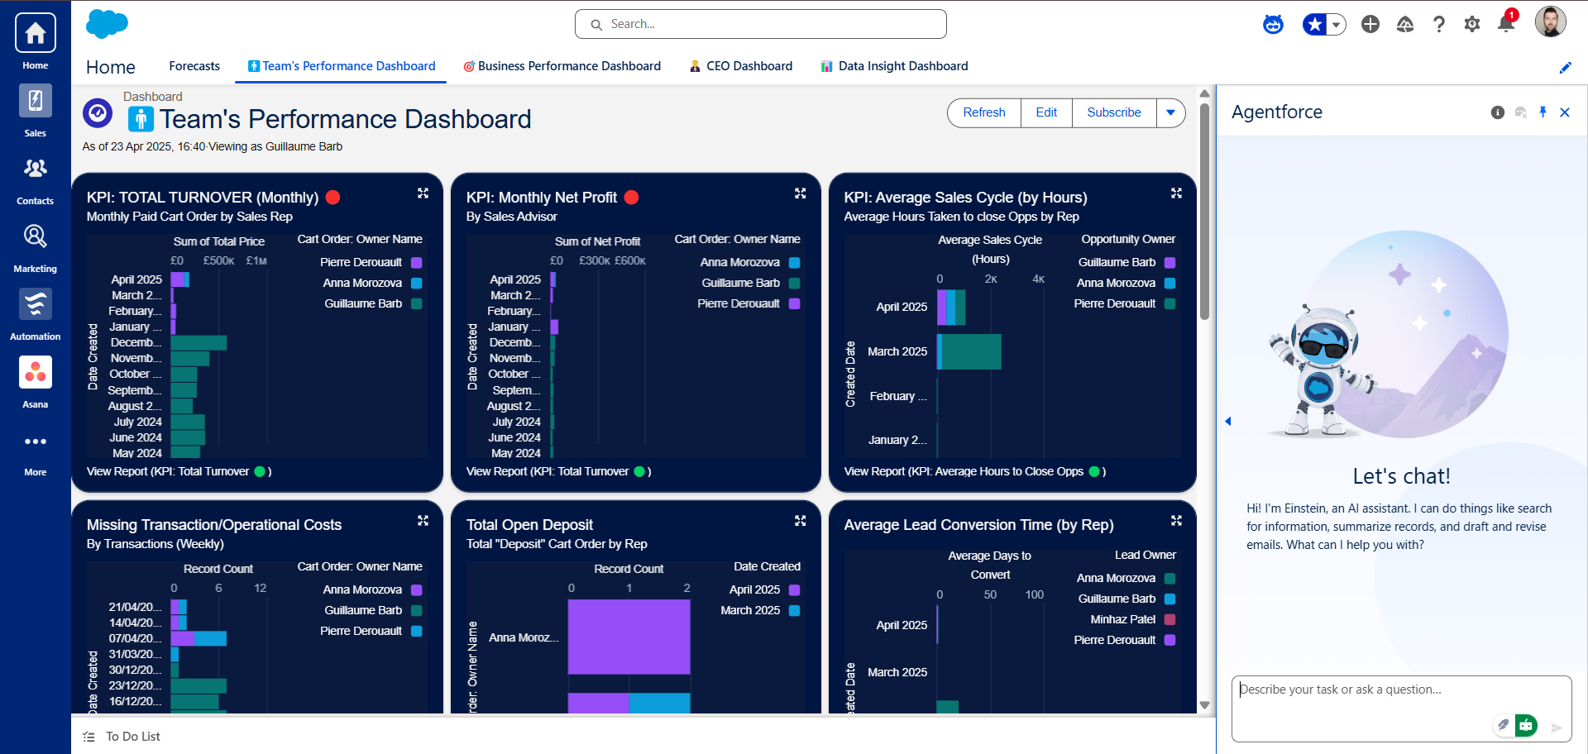Click 'Guillaume Barb' in Total Turnover legend
The height and width of the screenshot is (754, 1588).
(x=363, y=303)
